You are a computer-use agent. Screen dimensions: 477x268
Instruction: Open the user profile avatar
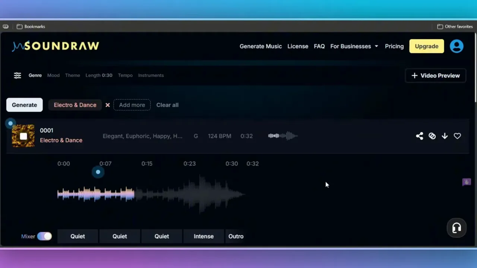456,46
